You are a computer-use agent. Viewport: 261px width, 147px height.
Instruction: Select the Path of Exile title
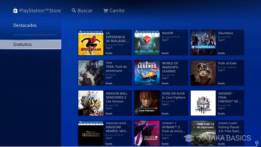[227, 63]
